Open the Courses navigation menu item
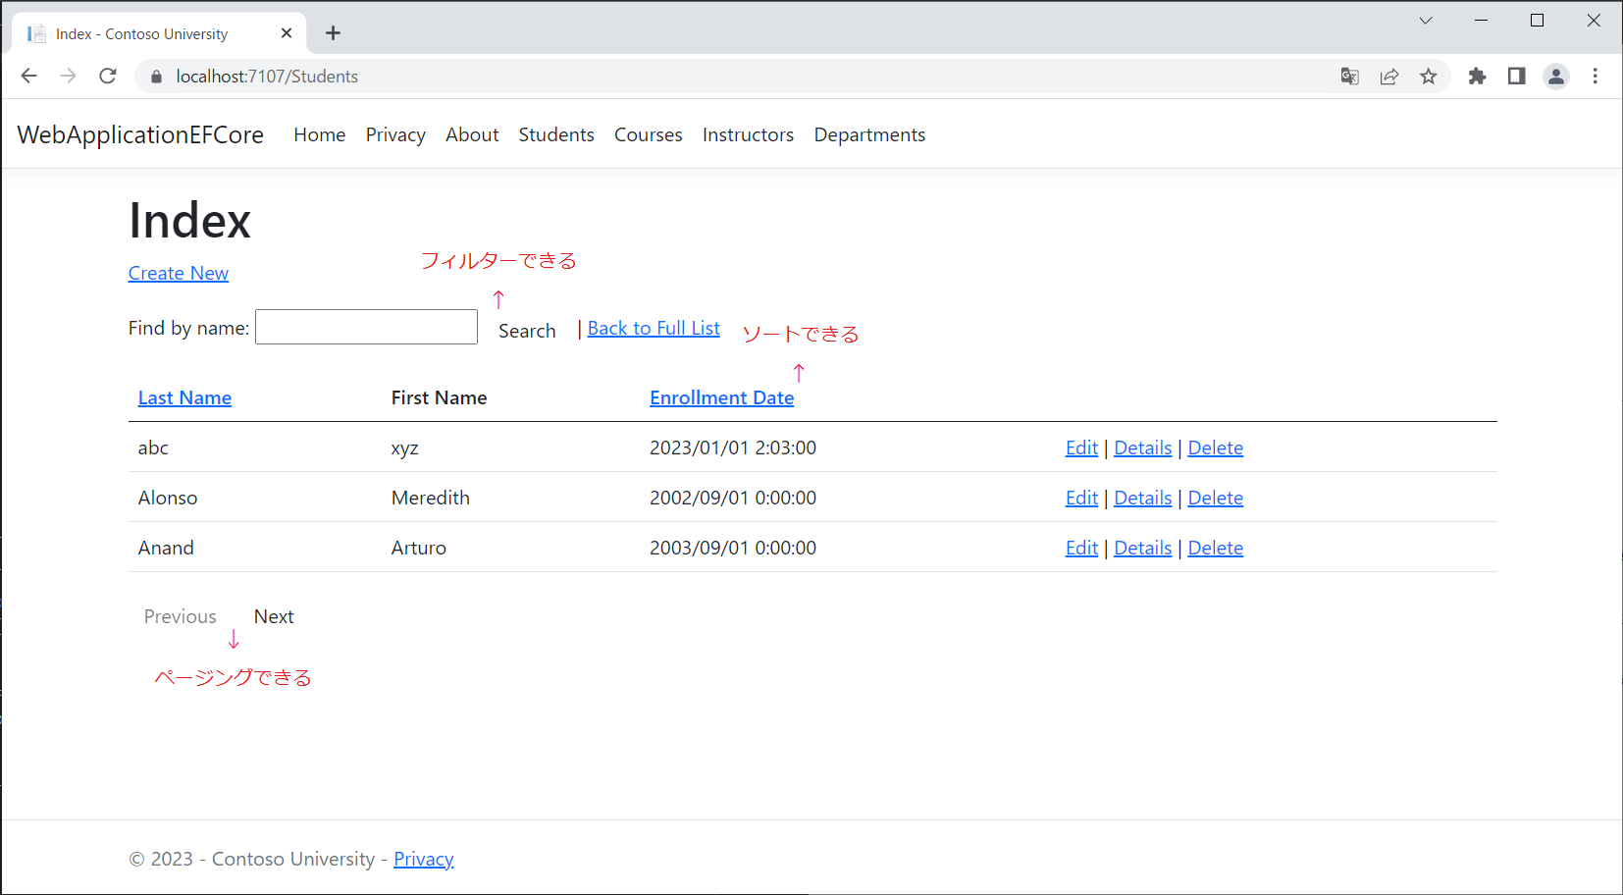This screenshot has height=895, width=1623. pos(648,134)
